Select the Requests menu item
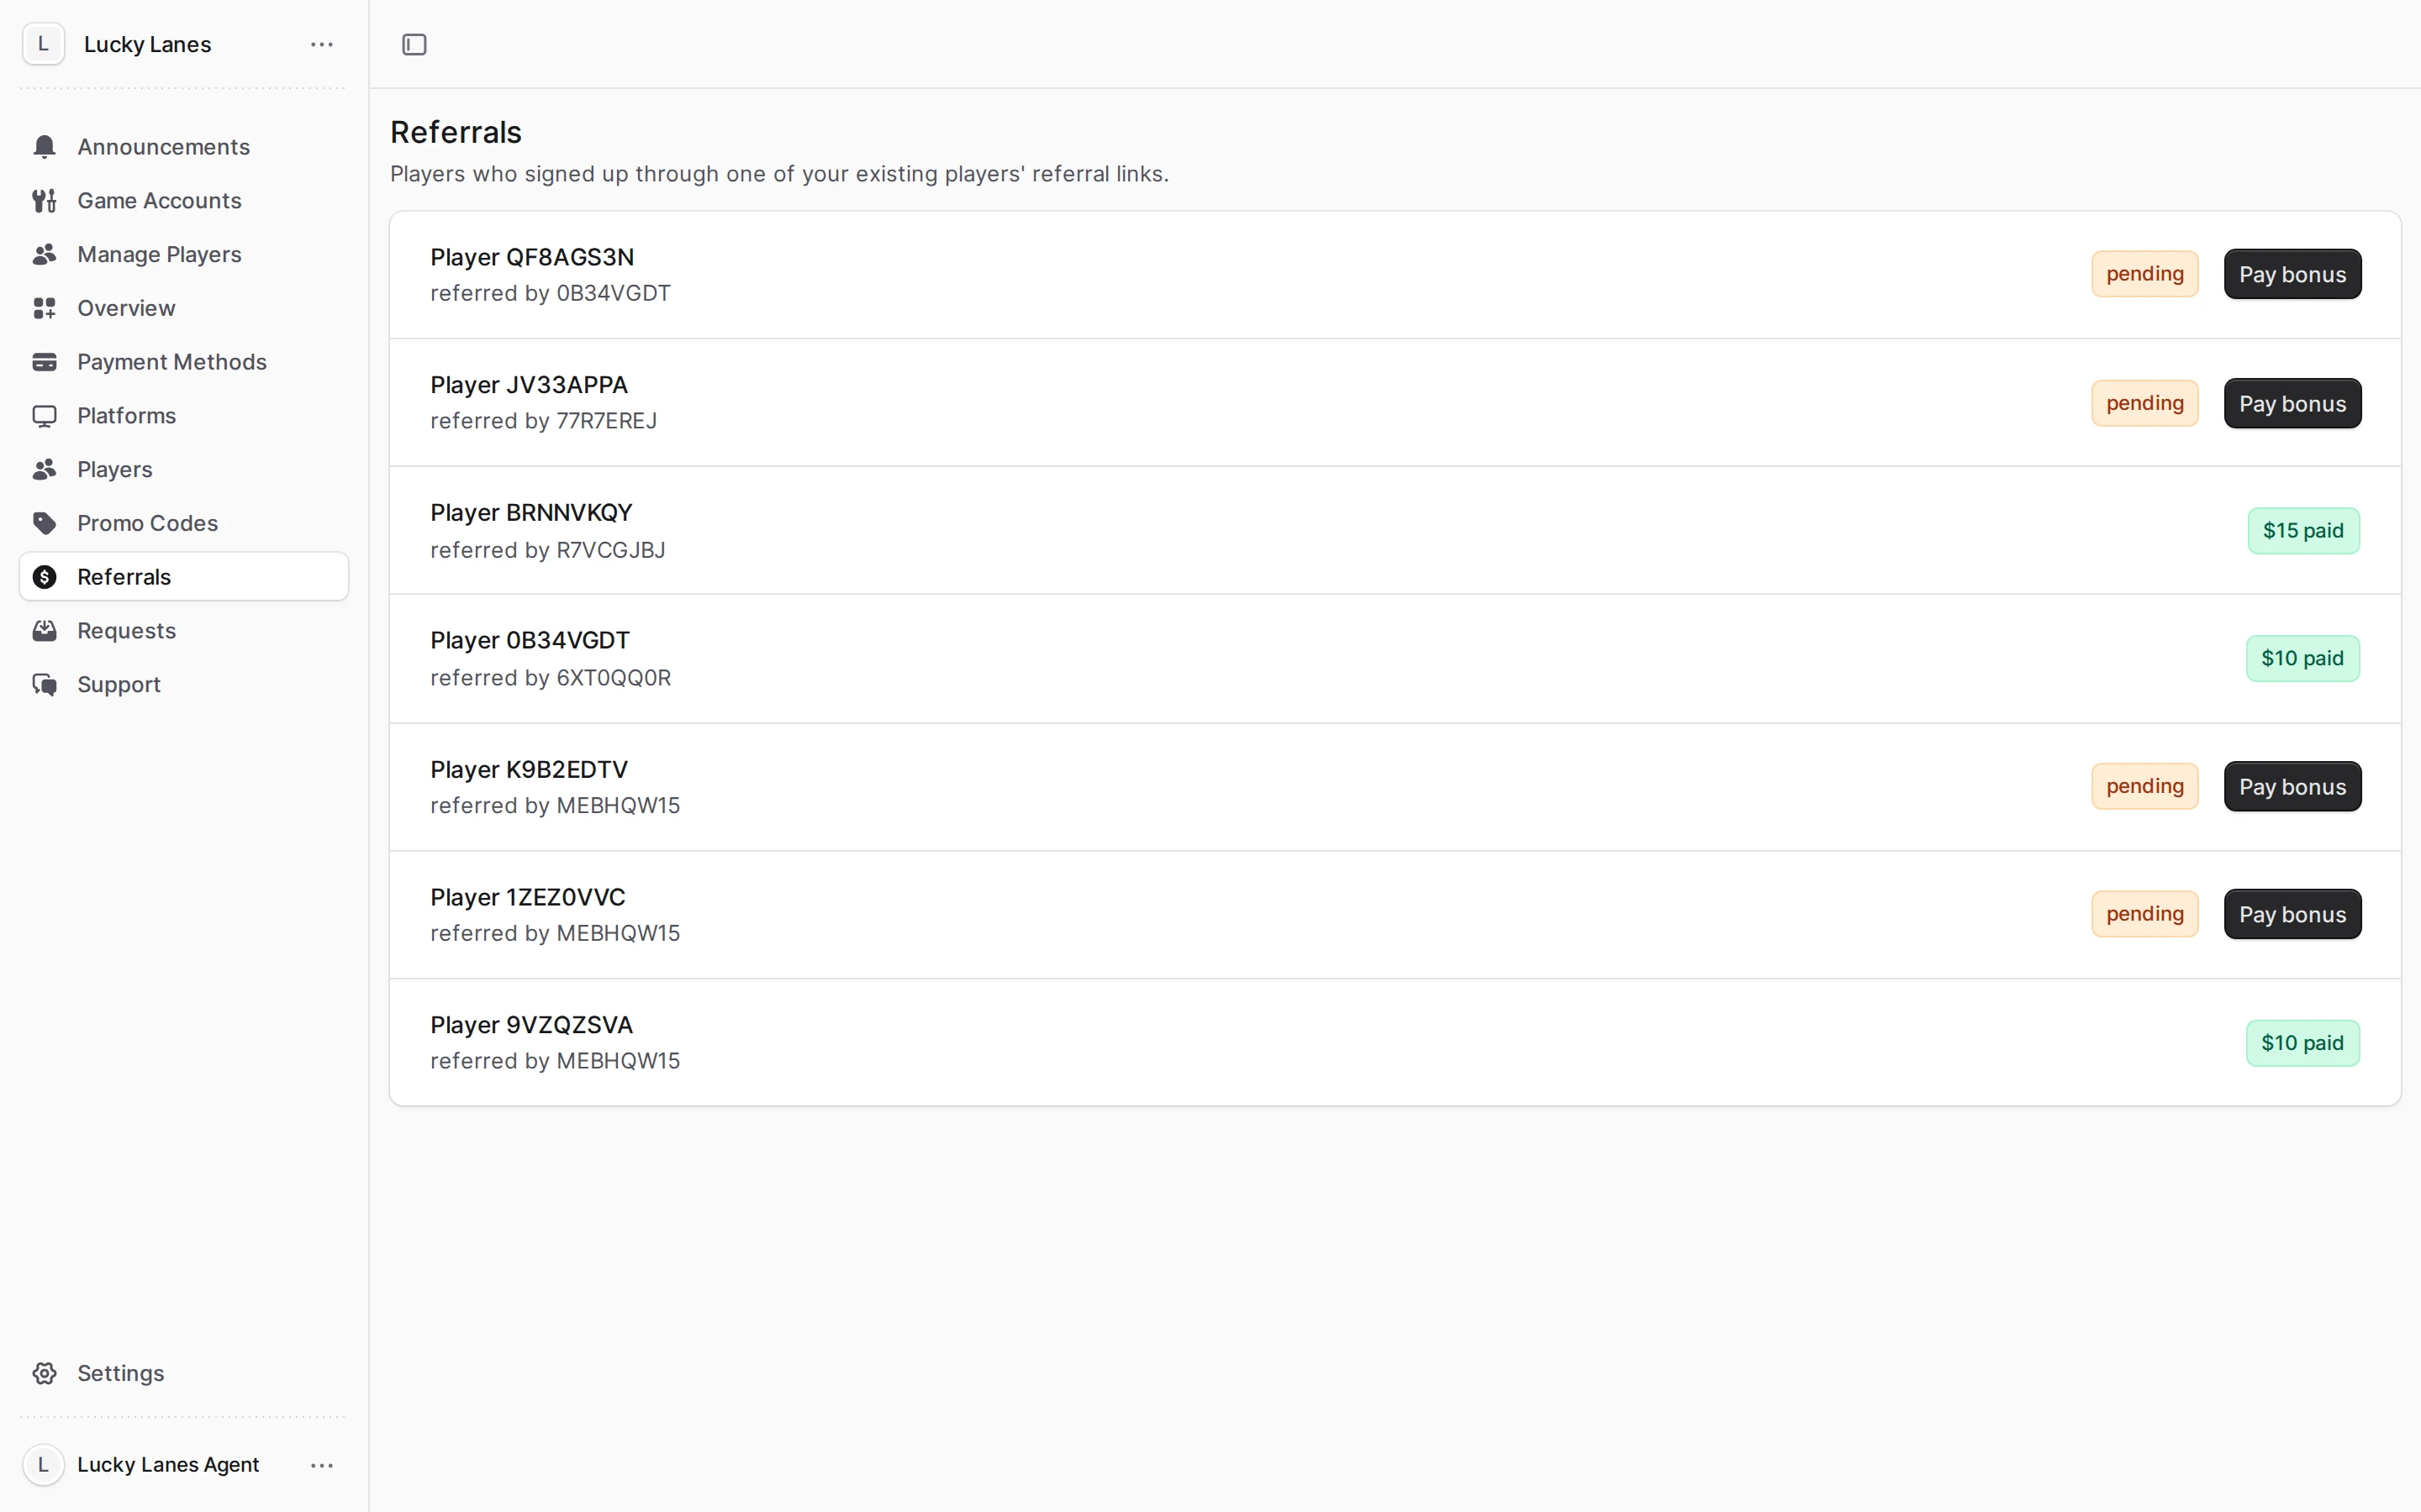 [184, 631]
